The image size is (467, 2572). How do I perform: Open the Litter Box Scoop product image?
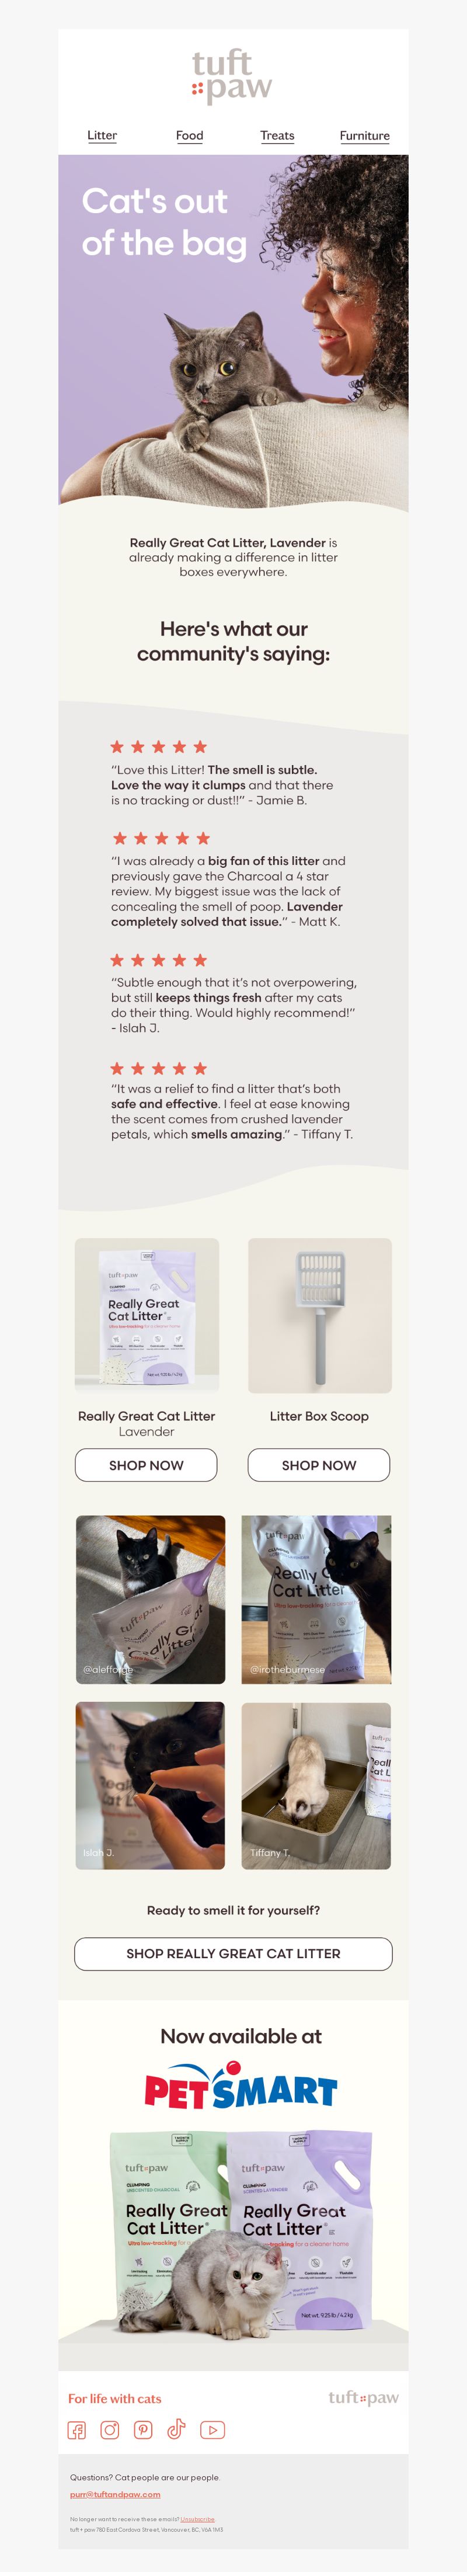319,1316
